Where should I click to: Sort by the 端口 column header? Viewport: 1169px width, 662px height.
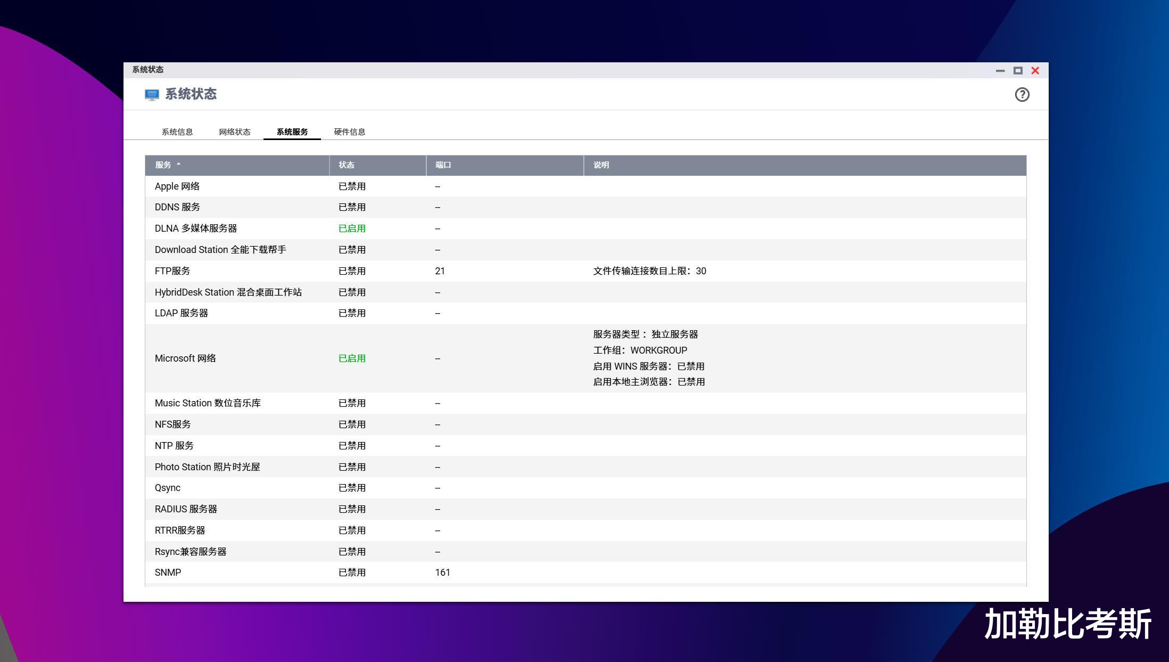443,165
